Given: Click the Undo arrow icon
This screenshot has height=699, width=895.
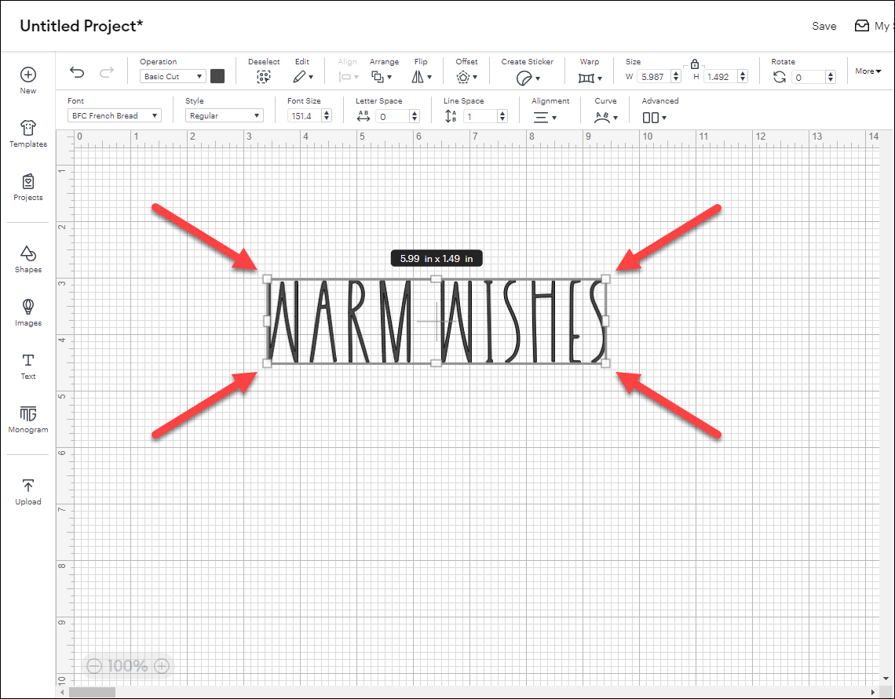Looking at the screenshot, I should pyautogui.click(x=77, y=73).
